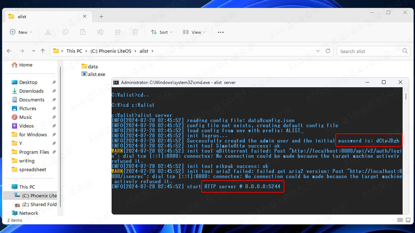
Task: Select the data folder
Action: coord(89,67)
